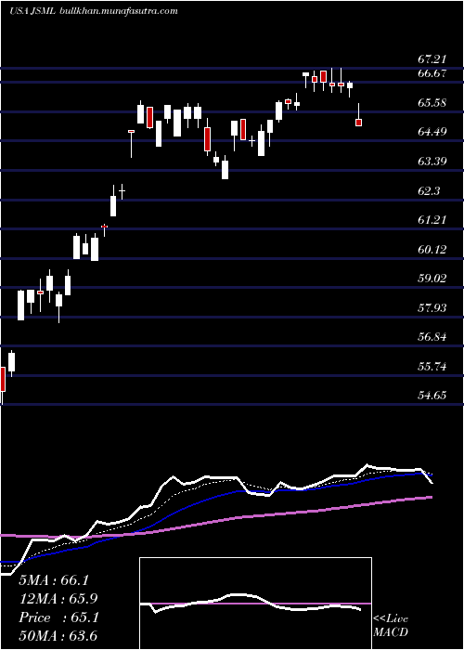Click the 12MA : 65.9 reading

58,599
